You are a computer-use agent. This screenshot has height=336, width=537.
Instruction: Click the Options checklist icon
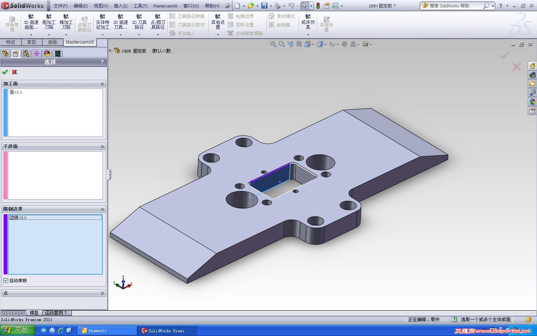tap(335, 6)
